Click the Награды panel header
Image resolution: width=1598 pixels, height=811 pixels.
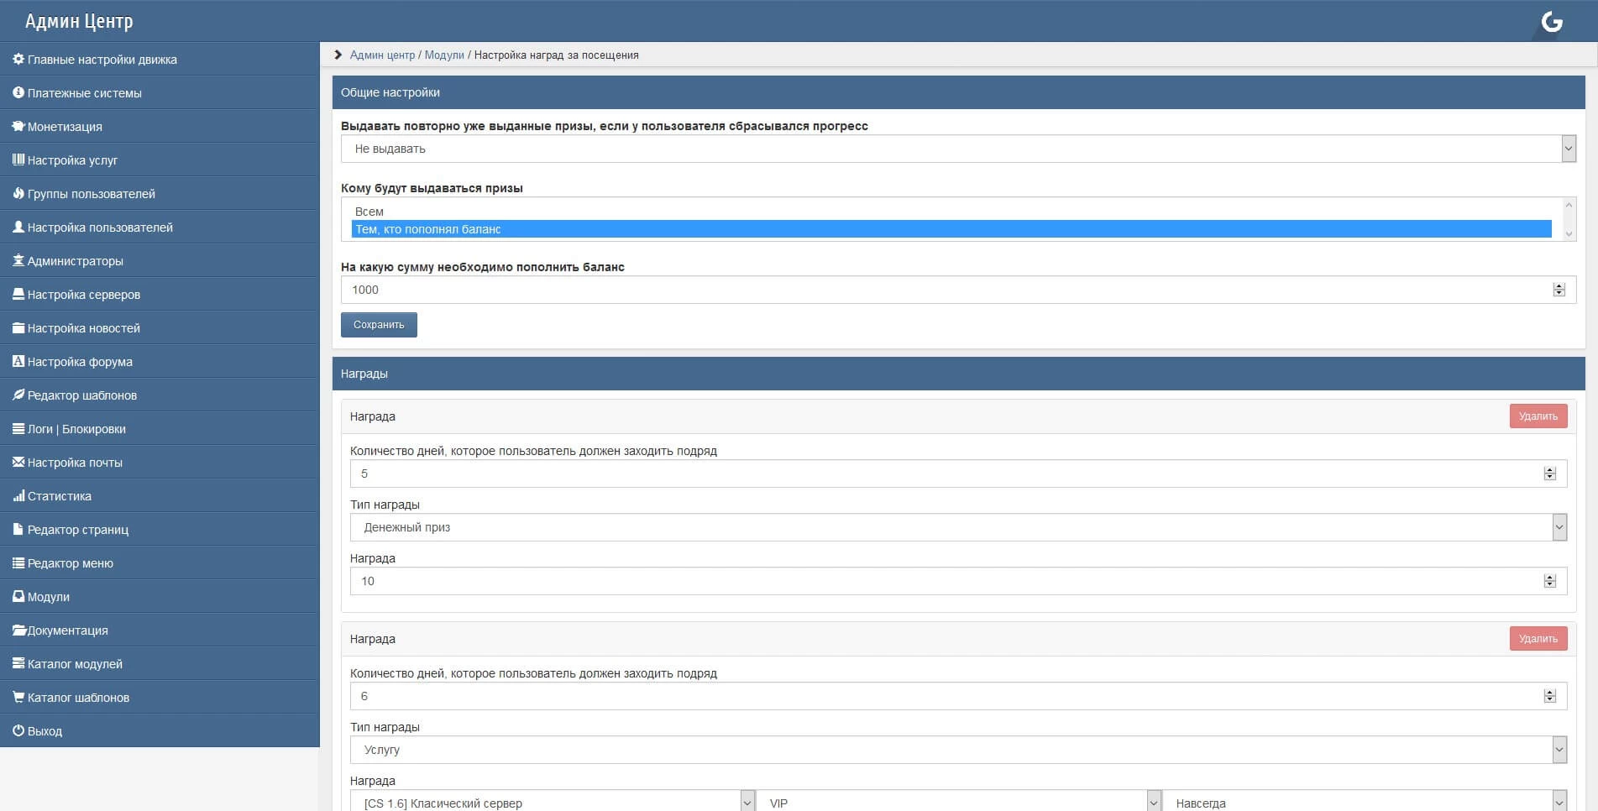coord(958,374)
